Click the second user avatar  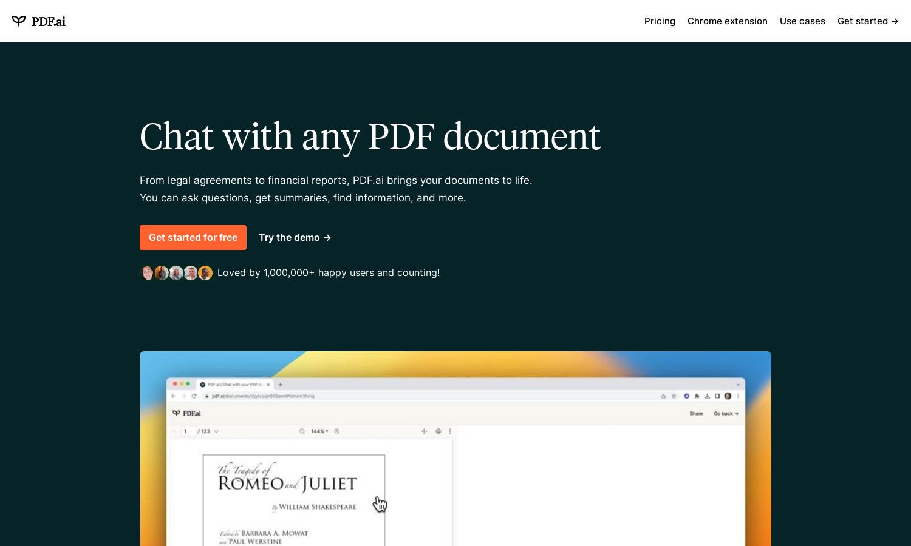162,273
